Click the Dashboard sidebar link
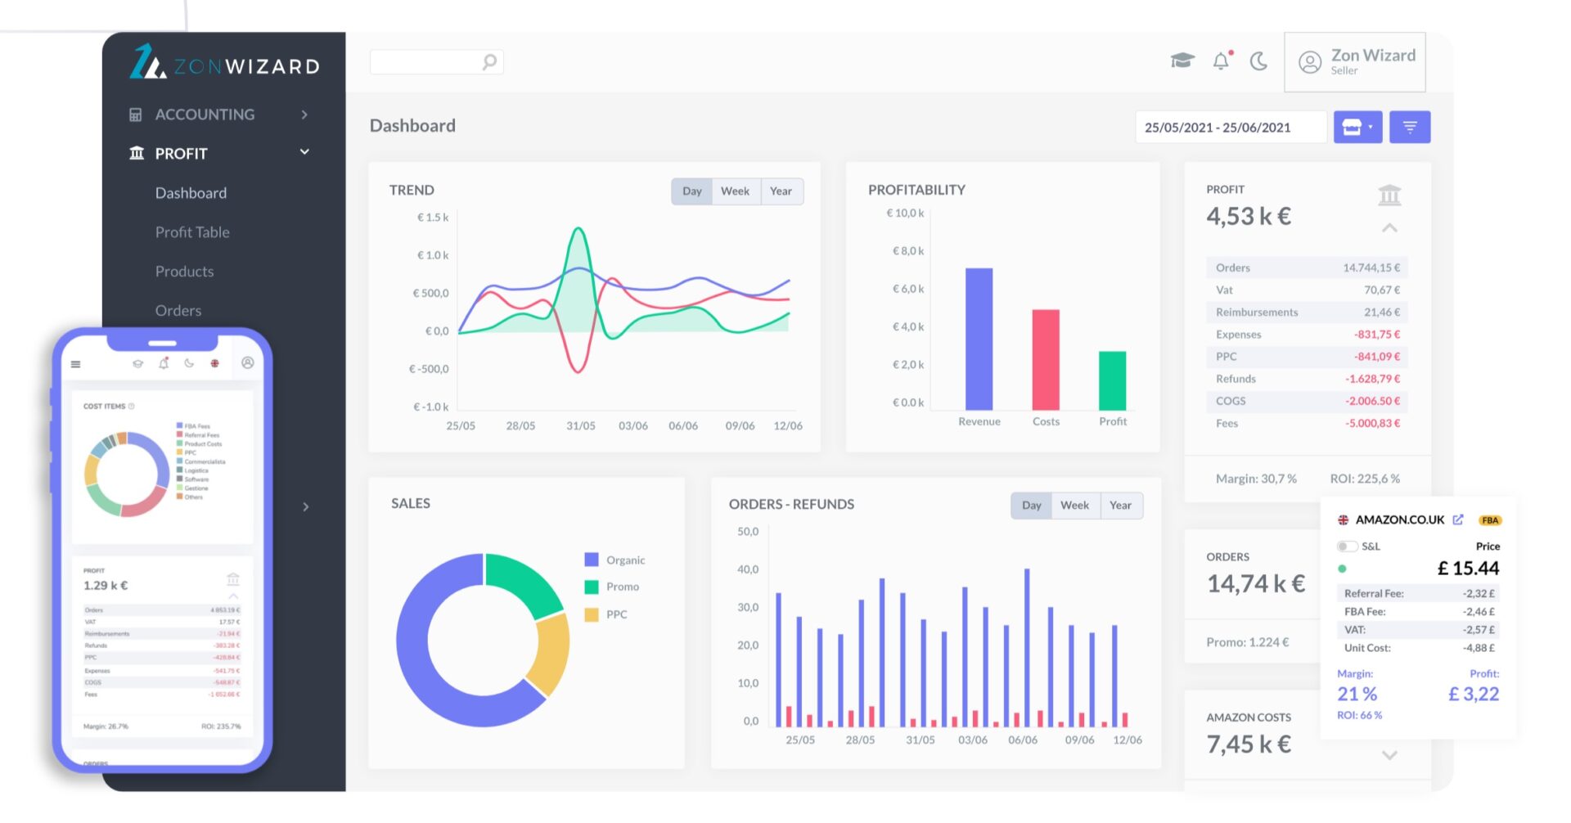1571x823 pixels. click(191, 193)
